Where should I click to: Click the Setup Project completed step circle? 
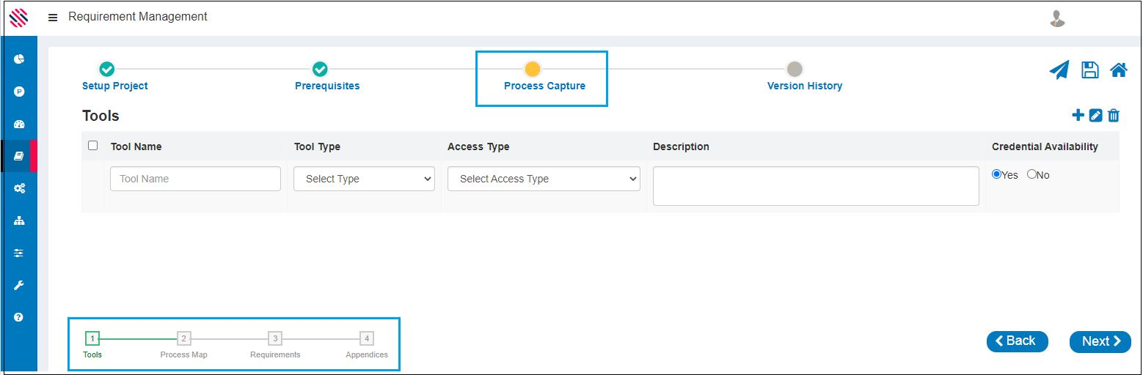click(x=107, y=70)
